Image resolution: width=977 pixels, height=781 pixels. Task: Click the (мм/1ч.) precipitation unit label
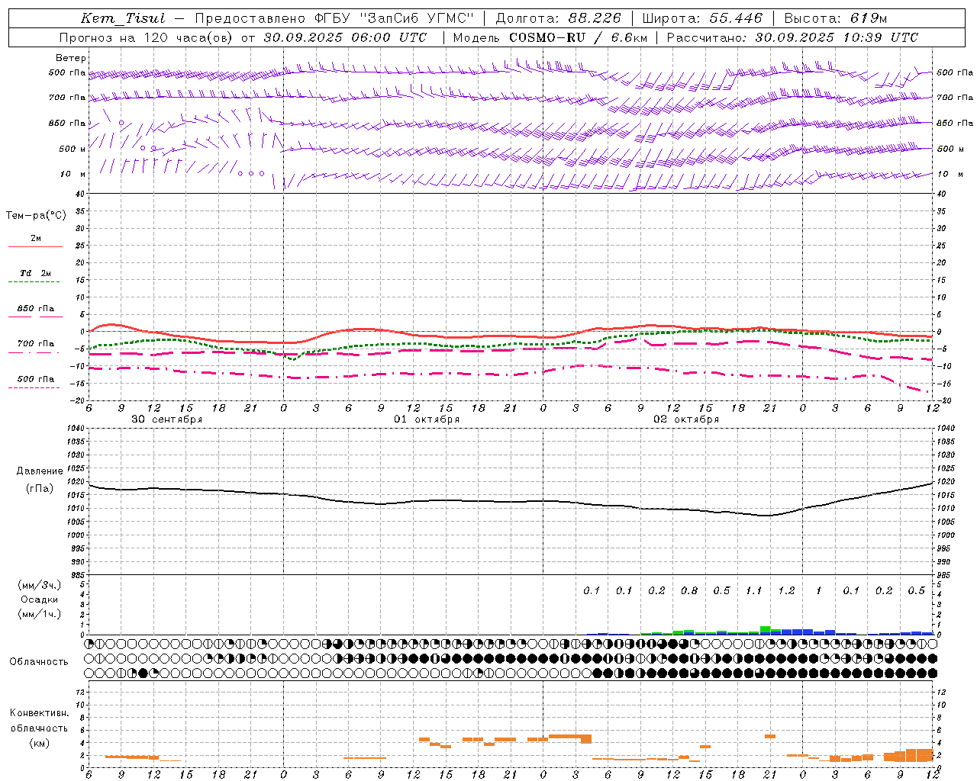pyautogui.click(x=40, y=614)
